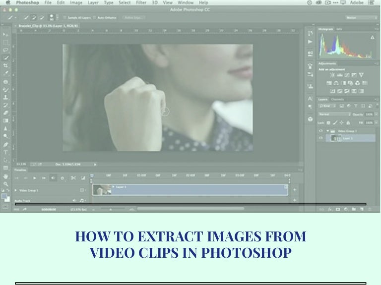
Task: Play the timeline video
Action: point(35,178)
